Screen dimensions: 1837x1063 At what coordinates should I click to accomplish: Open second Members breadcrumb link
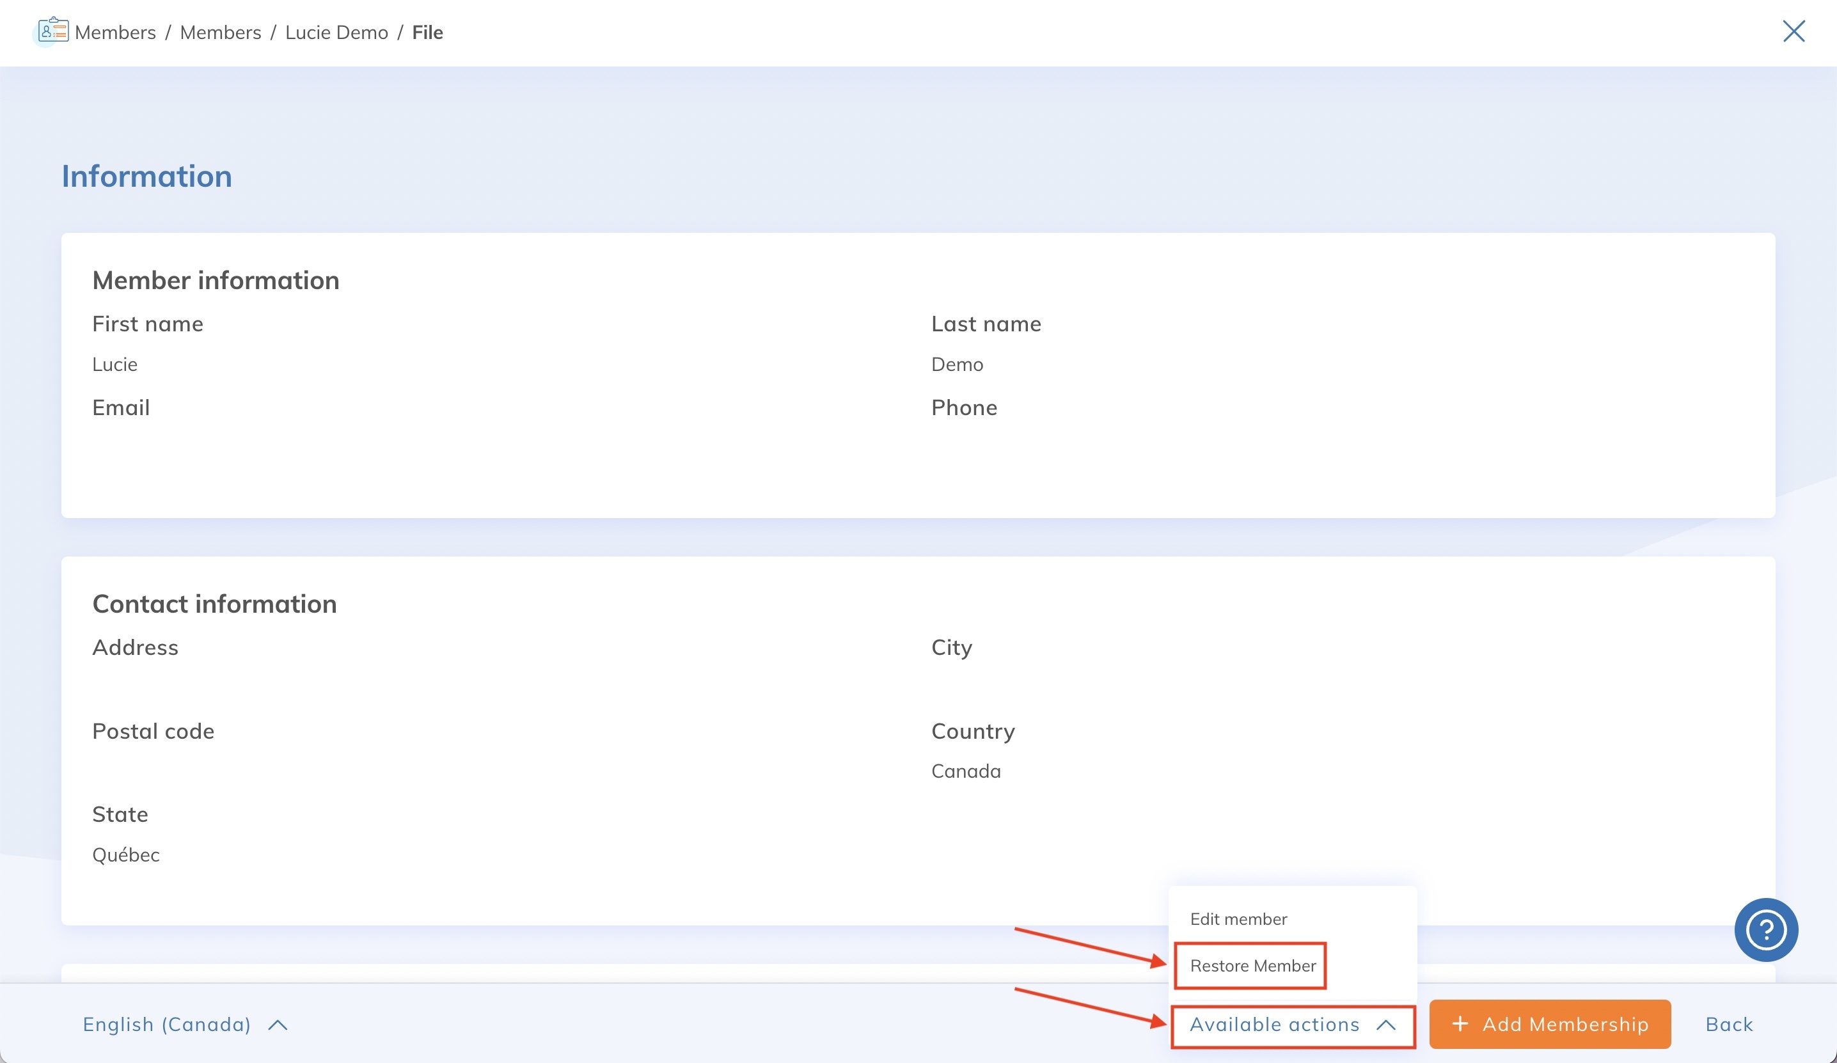pyautogui.click(x=220, y=33)
